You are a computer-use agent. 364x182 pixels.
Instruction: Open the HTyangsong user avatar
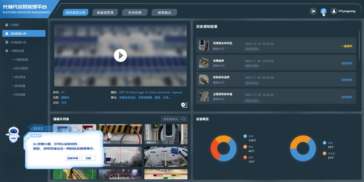[334, 11]
